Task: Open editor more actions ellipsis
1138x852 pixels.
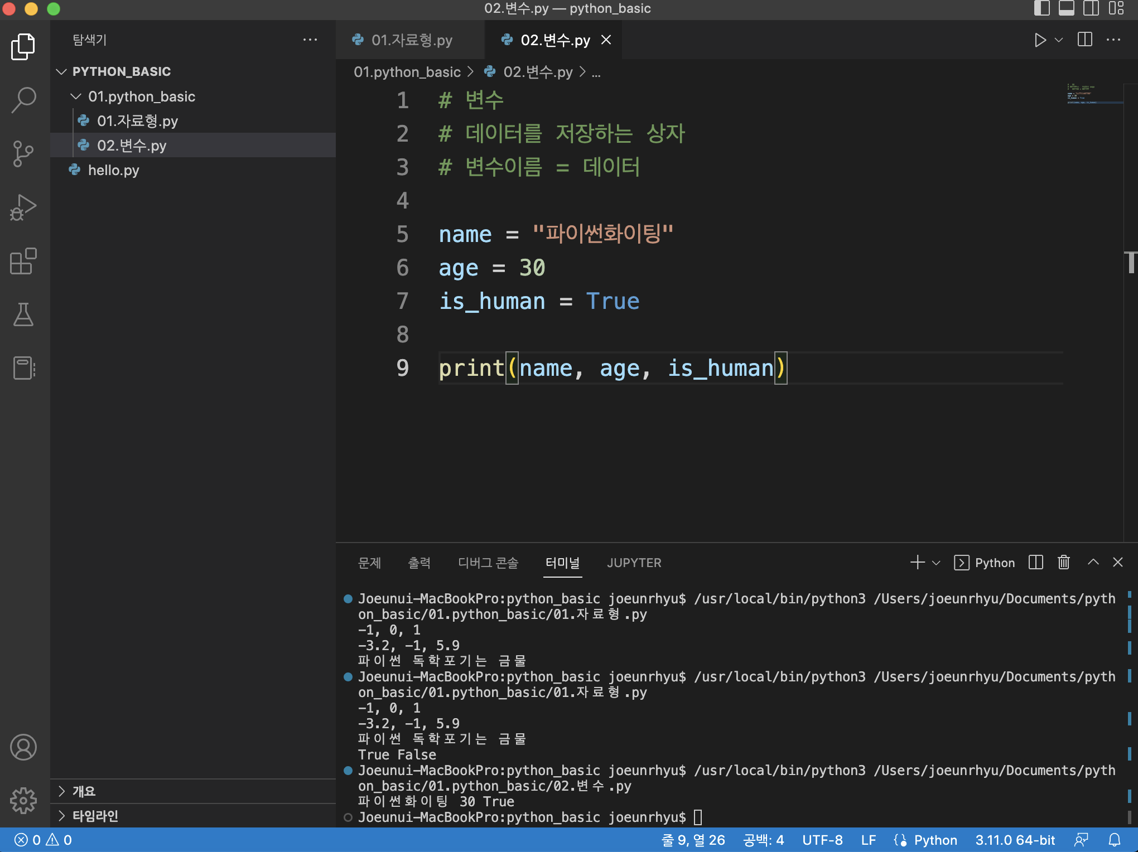Action: tap(1113, 40)
